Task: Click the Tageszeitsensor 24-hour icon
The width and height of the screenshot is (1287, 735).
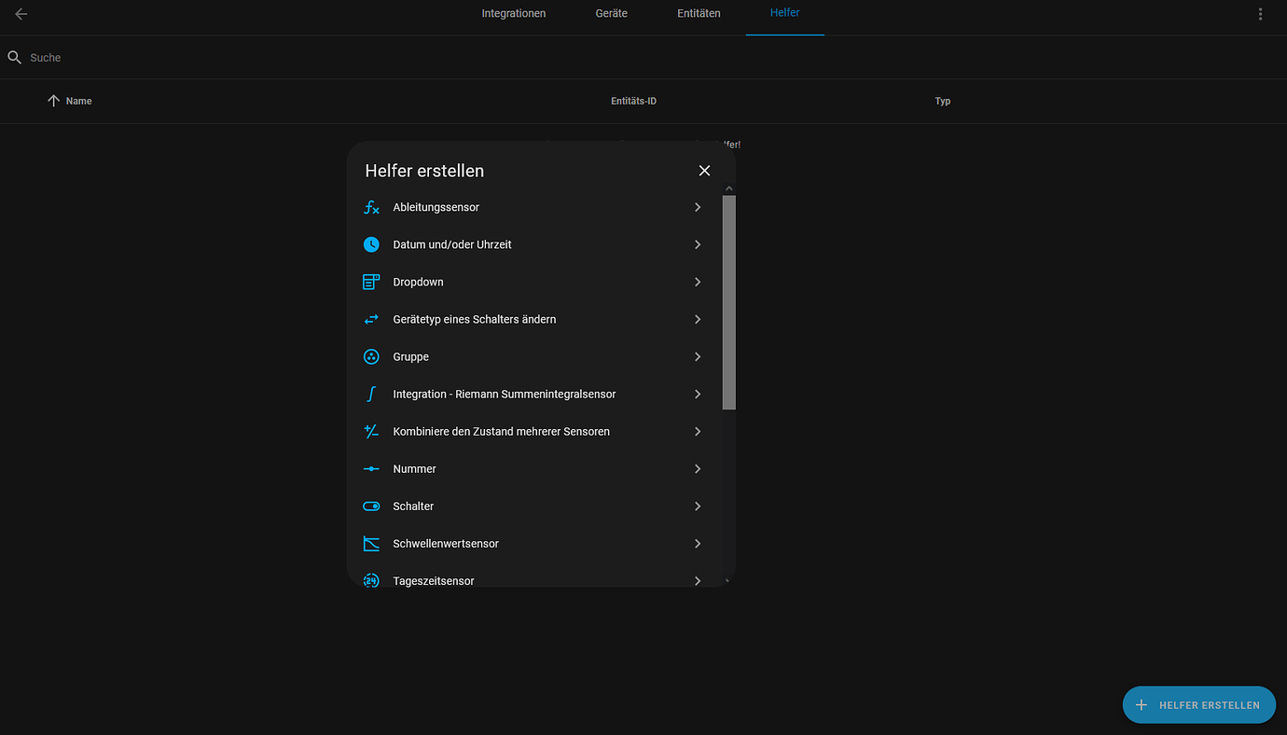Action: 371,580
